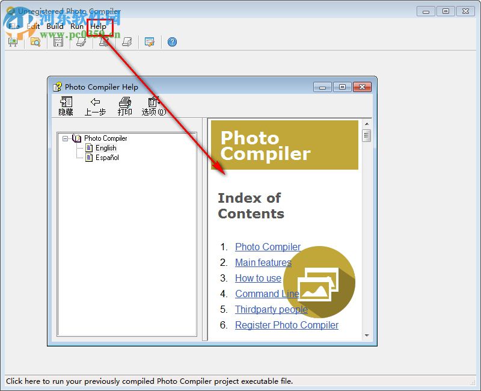Open the Help menu

click(97, 26)
